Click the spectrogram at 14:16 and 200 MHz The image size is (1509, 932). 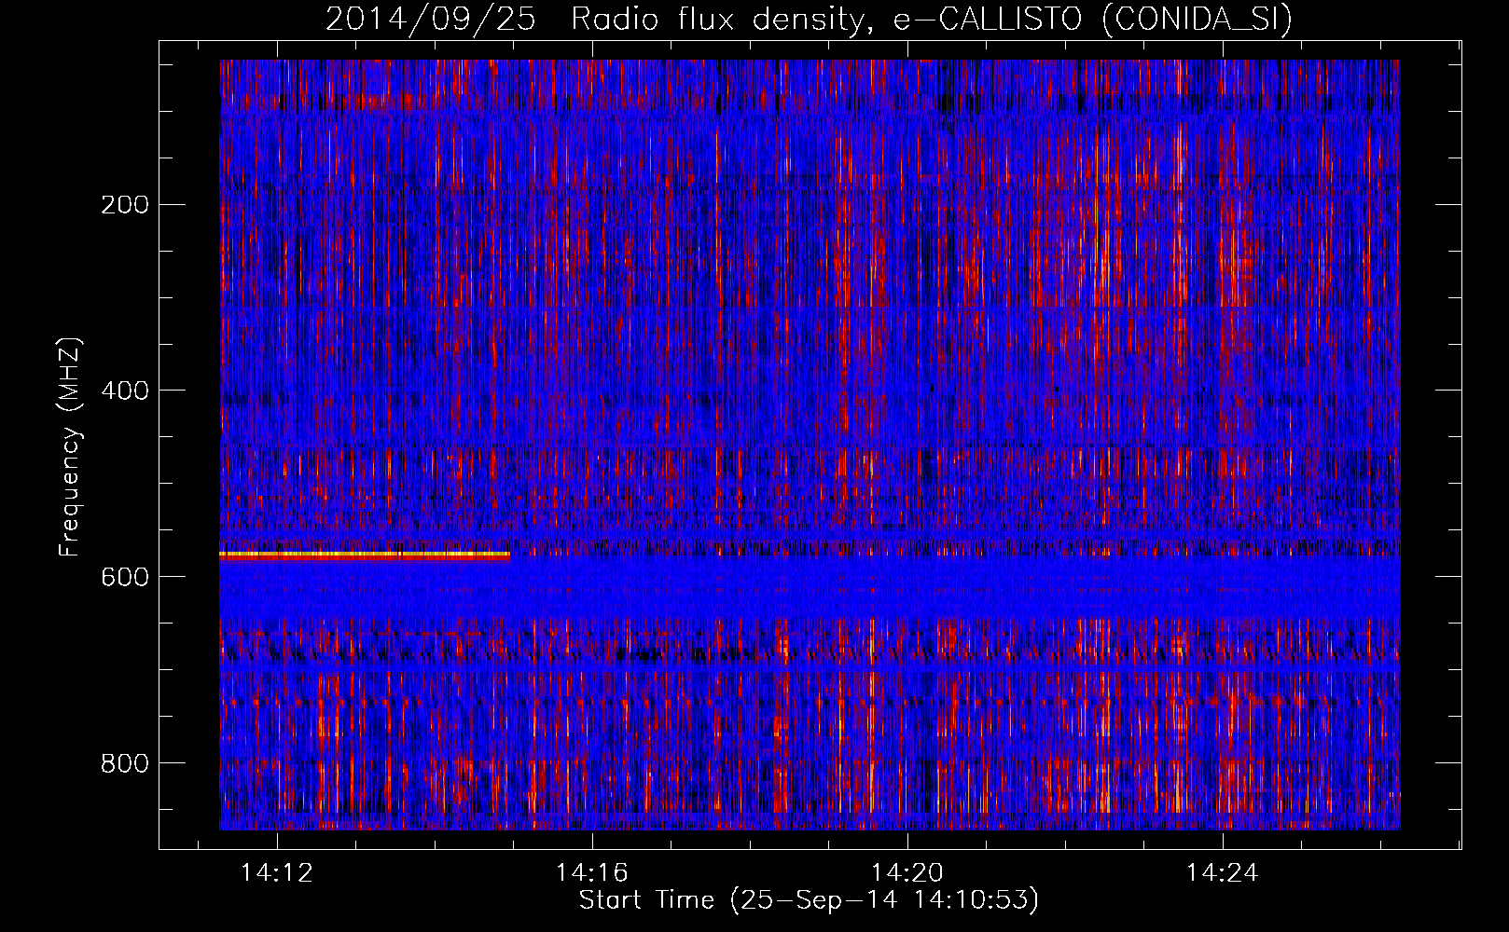(x=592, y=203)
